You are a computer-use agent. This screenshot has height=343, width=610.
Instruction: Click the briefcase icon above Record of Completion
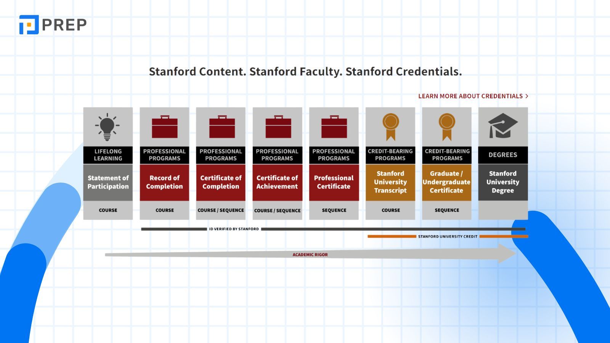click(165, 127)
